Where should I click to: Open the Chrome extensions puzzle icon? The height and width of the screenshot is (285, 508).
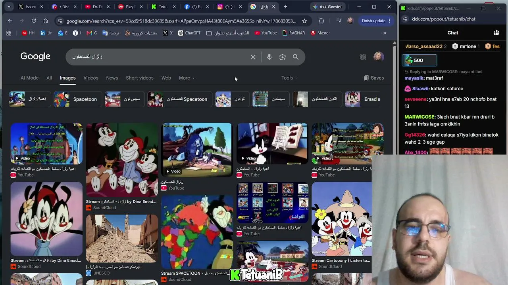[x=321, y=21]
